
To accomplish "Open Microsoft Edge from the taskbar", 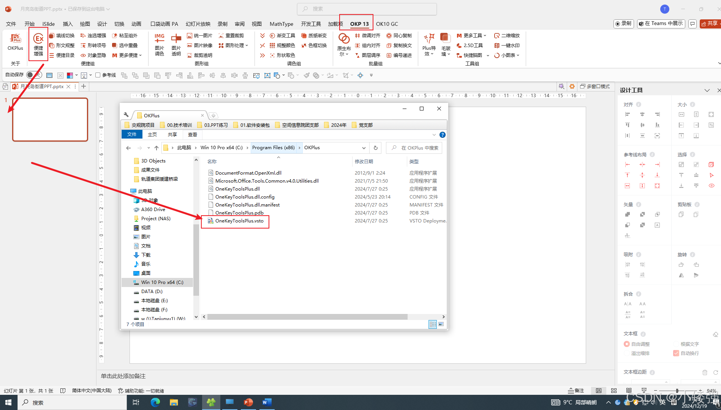I will point(155,402).
